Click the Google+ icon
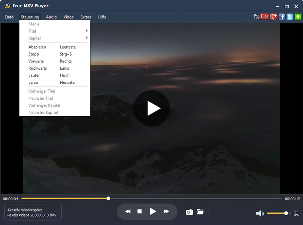Viewport: 303px width, 225px height. point(273,17)
